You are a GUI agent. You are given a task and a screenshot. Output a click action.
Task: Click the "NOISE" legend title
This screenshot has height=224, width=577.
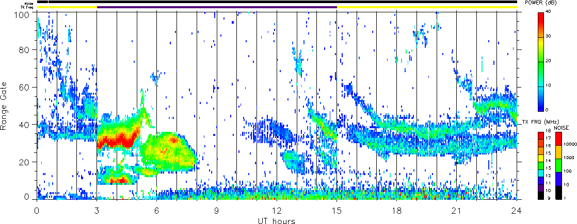[x=561, y=127]
